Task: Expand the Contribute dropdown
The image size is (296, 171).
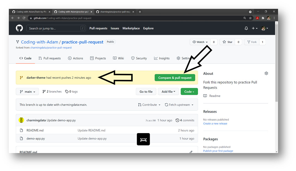Action: (149, 105)
